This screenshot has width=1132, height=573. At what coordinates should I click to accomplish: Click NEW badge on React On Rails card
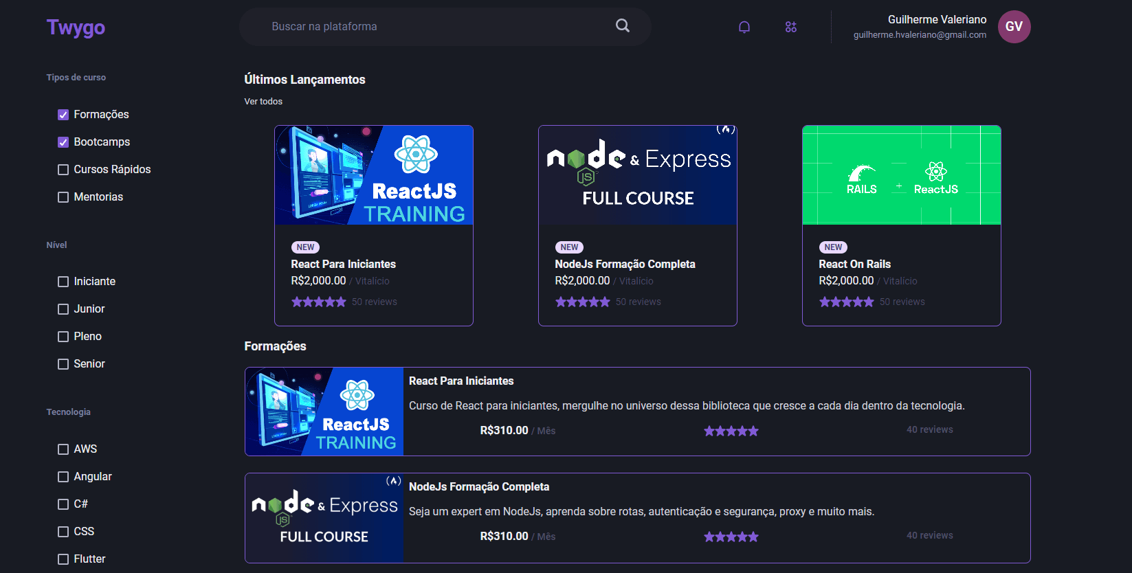pos(834,247)
